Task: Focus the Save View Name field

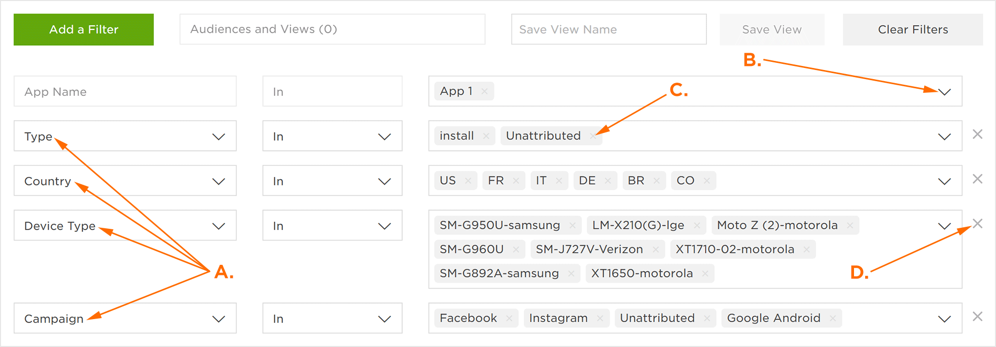Action: click(x=609, y=29)
